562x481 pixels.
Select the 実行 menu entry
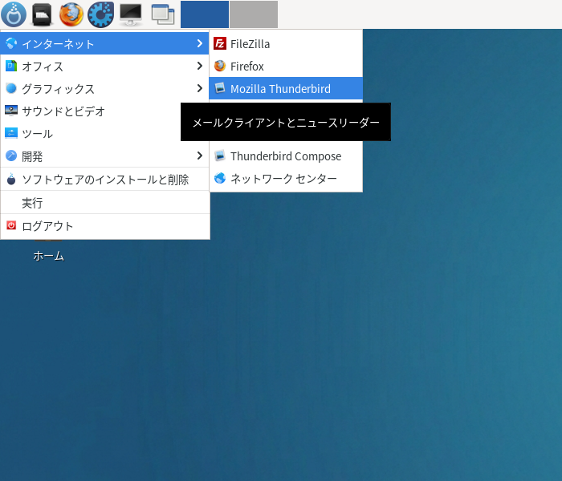104,203
